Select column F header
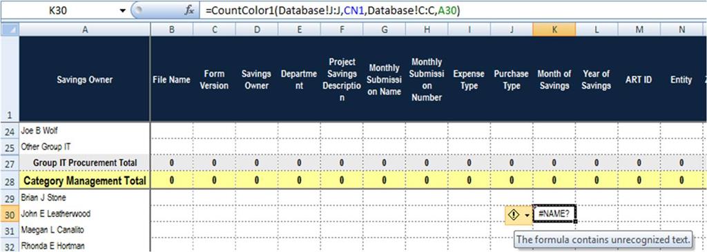The width and height of the screenshot is (707, 252). point(341,29)
